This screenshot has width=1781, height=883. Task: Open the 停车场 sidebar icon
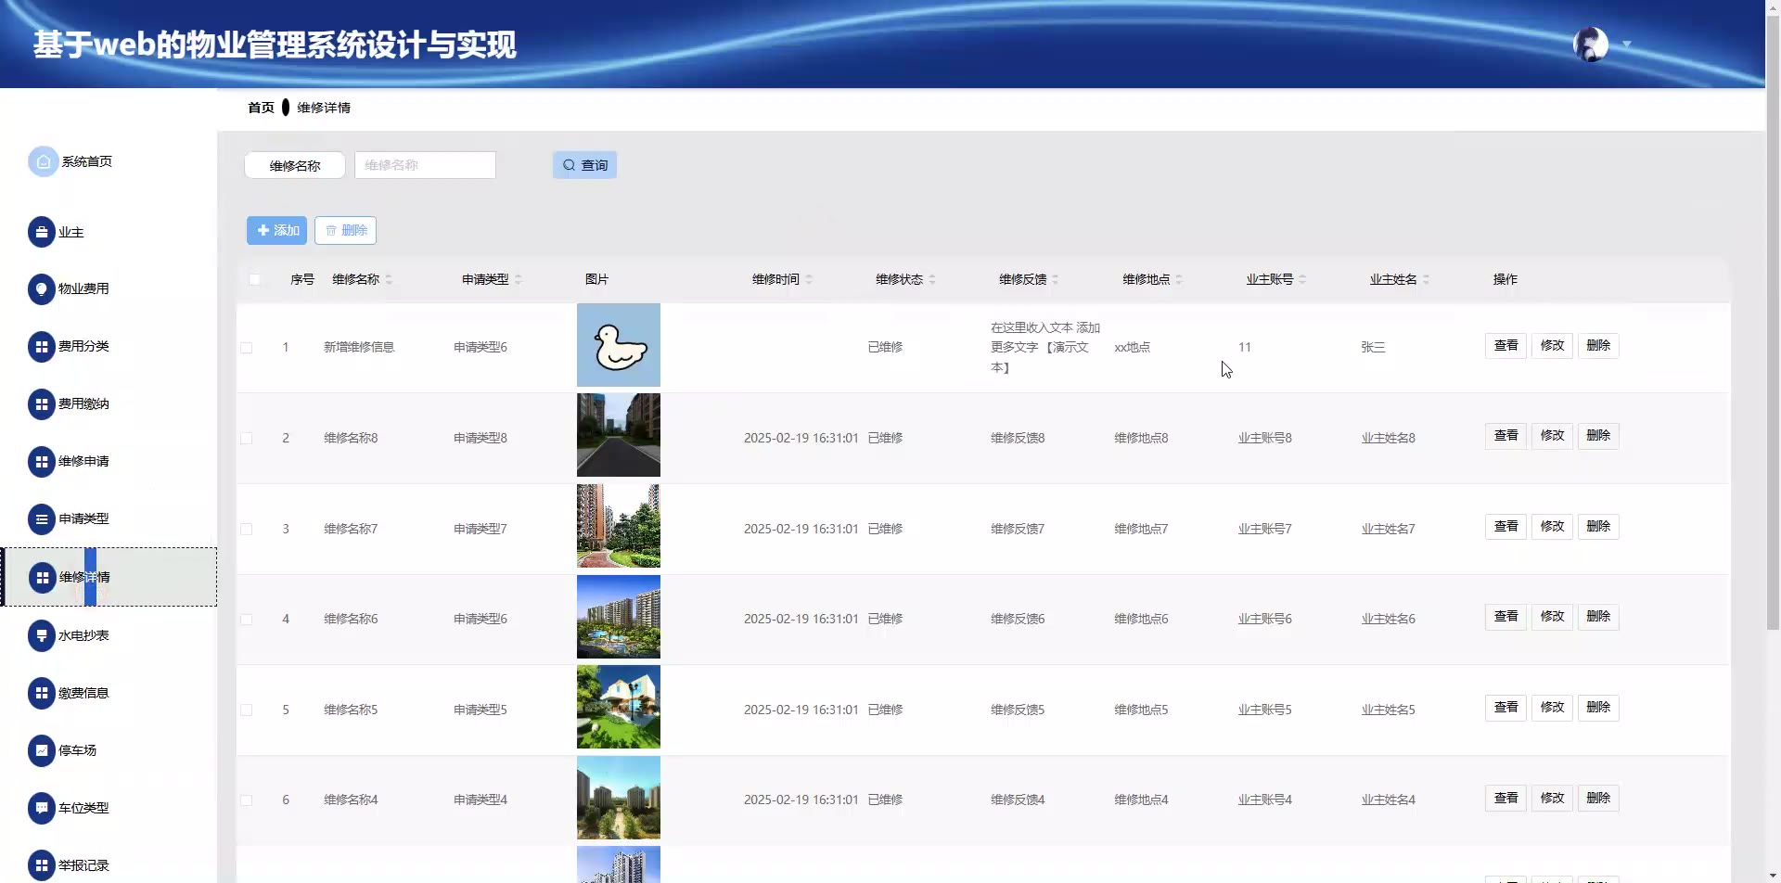[42, 750]
